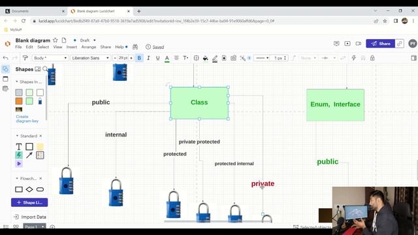Open text alignment options
Image resolution: width=418 pixels, height=235 pixels.
pyautogui.click(x=176, y=58)
